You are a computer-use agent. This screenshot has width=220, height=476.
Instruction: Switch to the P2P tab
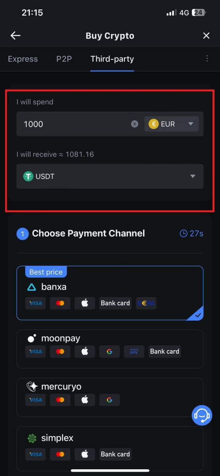64,59
